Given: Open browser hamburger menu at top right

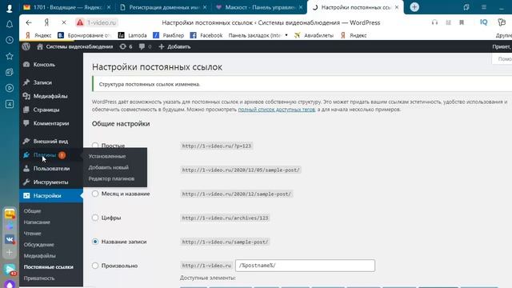Looking at the screenshot, I should (484, 7).
